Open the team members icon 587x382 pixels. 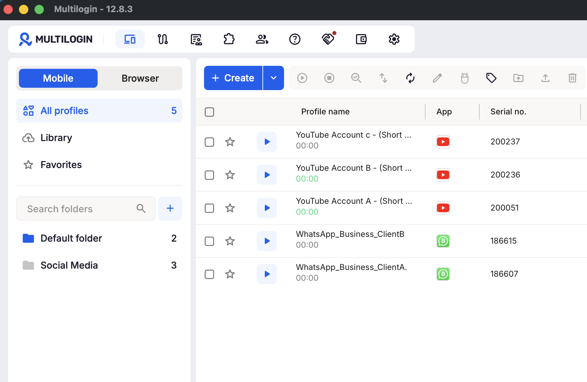pos(262,39)
